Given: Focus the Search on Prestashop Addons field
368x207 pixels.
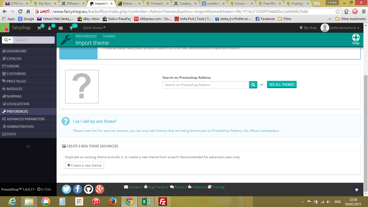Looking at the screenshot, I should (206, 85).
